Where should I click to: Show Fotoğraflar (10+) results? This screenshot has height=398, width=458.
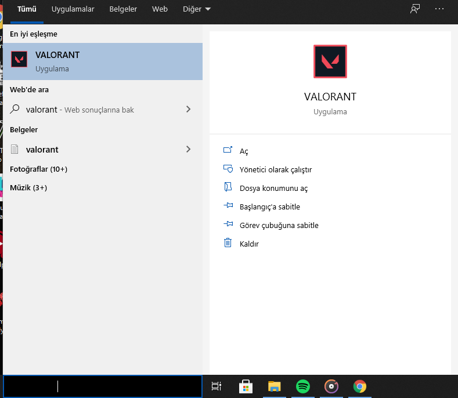[38, 169]
